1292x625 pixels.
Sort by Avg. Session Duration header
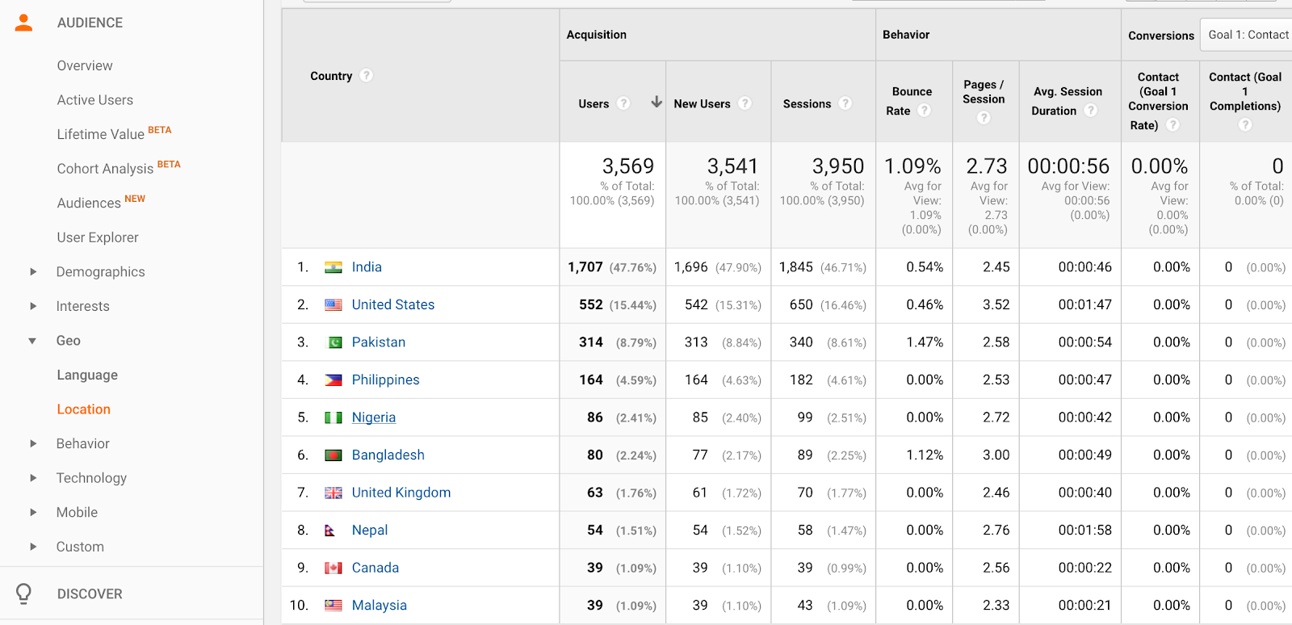(x=1067, y=101)
